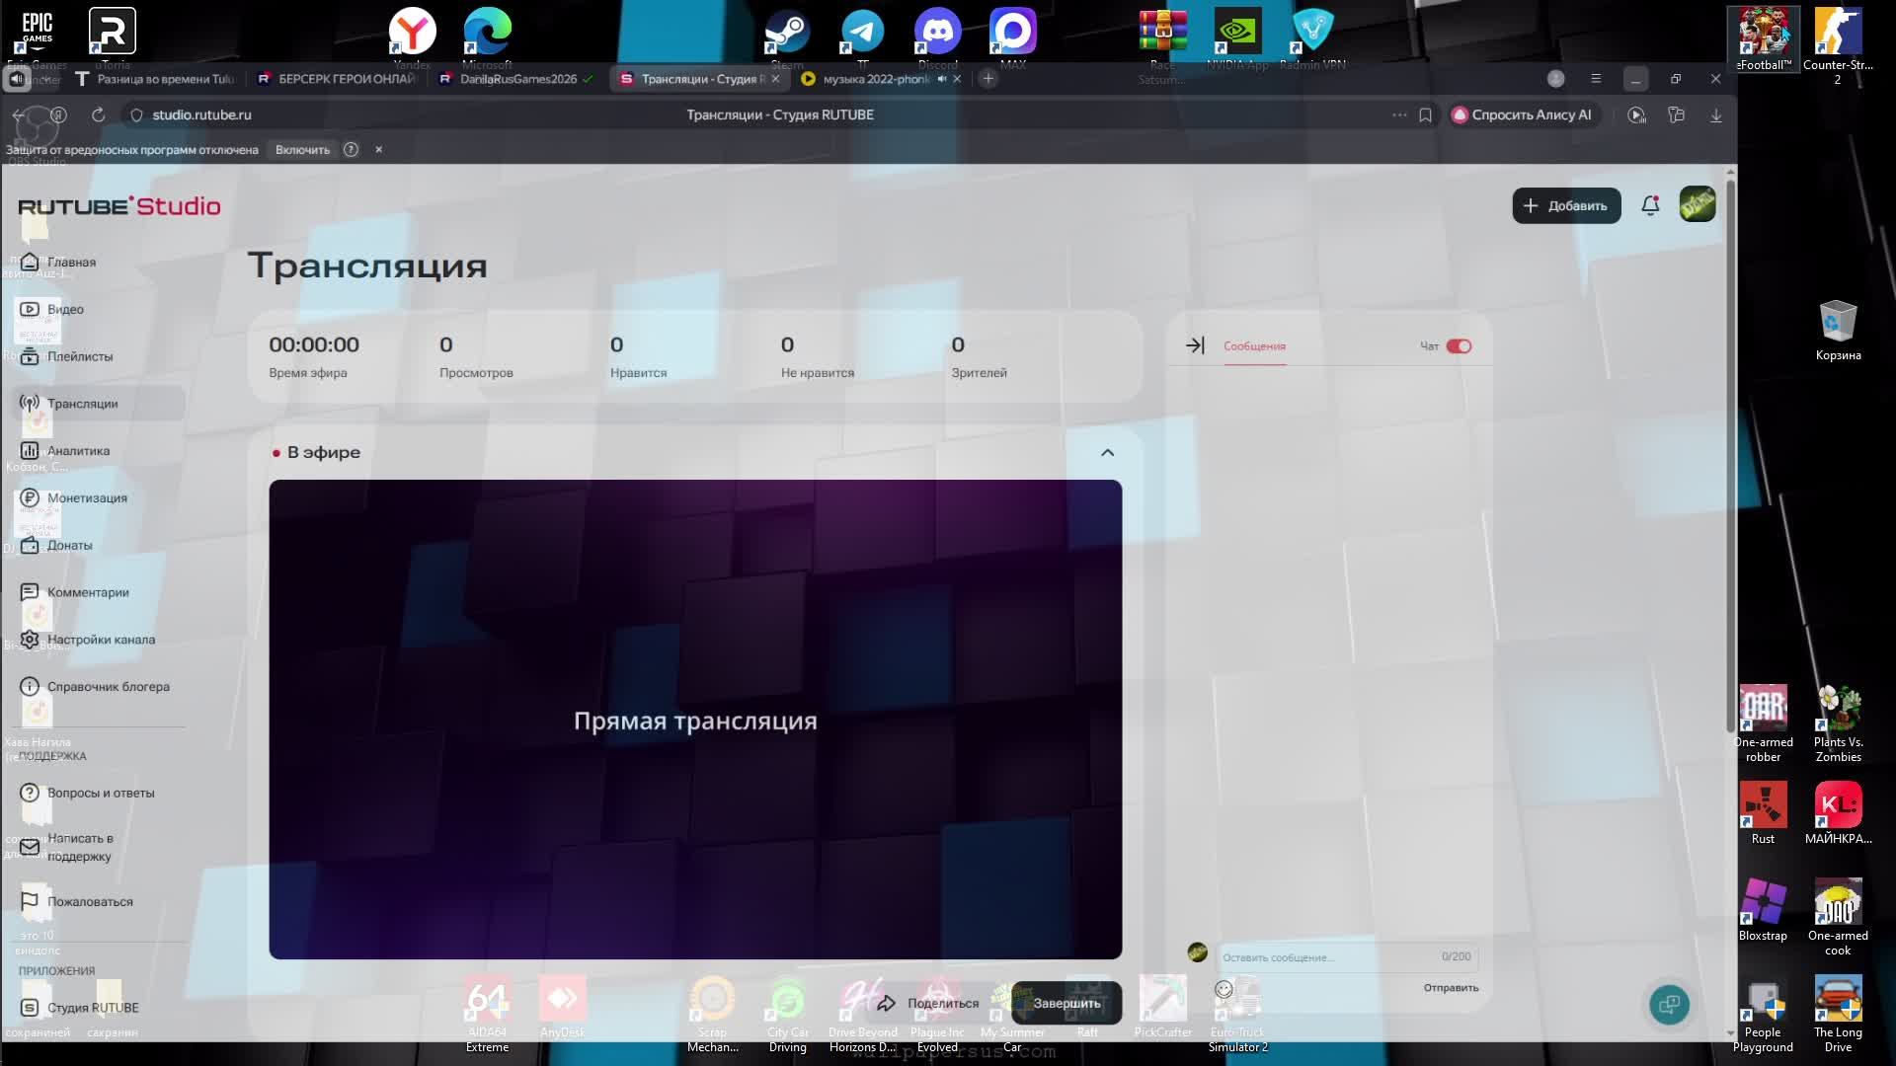Open Telegram desktop shortcut
The height and width of the screenshot is (1066, 1896).
point(862,38)
